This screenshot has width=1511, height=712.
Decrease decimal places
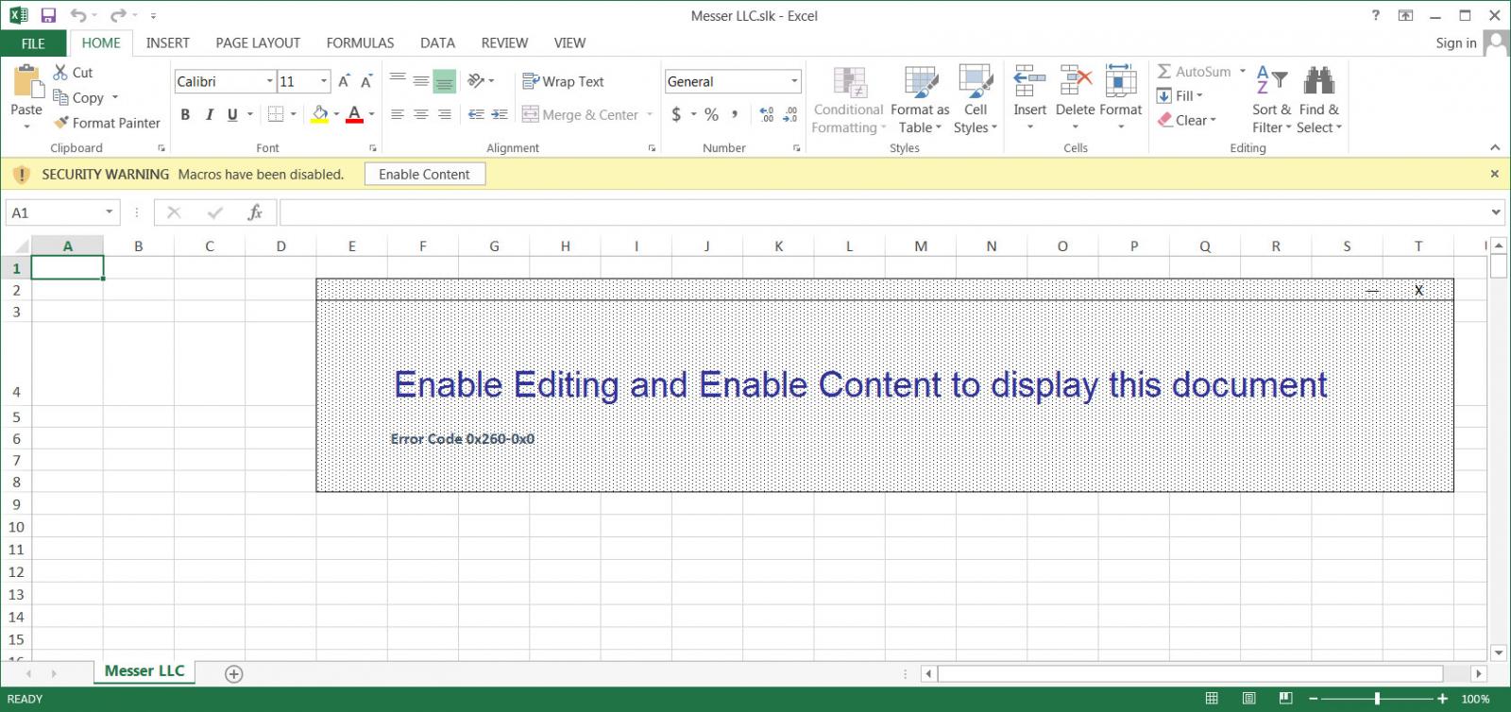[x=790, y=114]
